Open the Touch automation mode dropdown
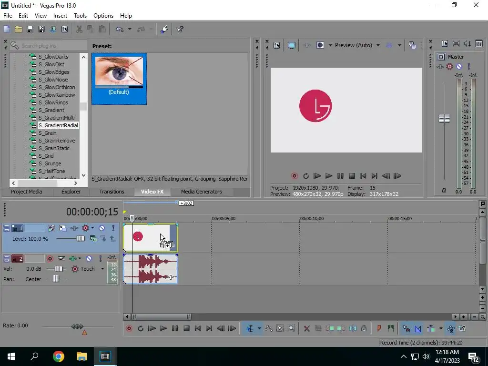The height and width of the screenshot is (366, 488). point(102,269)
